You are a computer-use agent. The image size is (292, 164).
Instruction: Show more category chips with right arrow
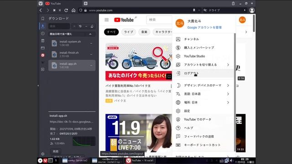click(246, 32)
